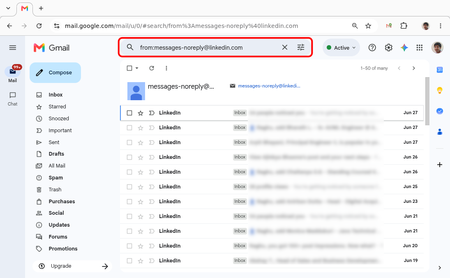
Task: Reload the browser page
Action: 39,26
